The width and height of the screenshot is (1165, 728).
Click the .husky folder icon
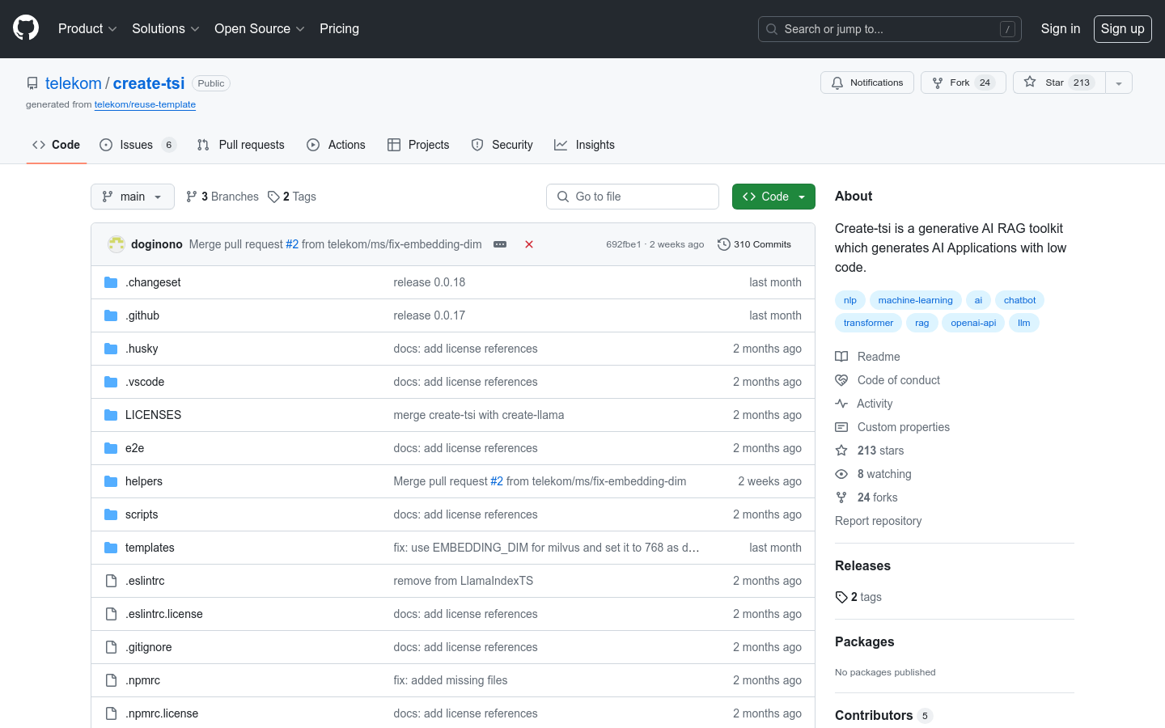point(111,349)
